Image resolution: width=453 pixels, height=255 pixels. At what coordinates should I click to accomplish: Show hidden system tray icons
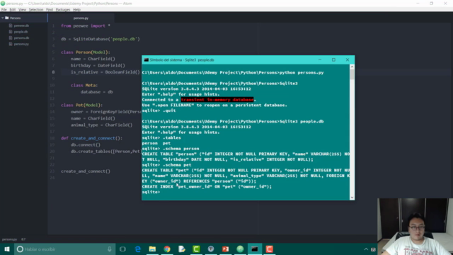(366, 249)
